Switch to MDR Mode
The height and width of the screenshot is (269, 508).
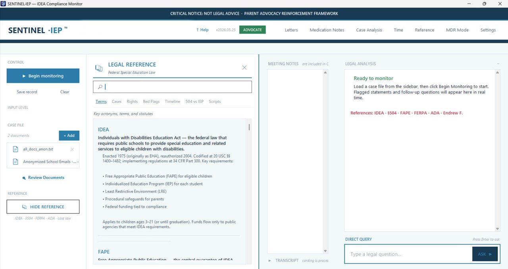(457, 30)
